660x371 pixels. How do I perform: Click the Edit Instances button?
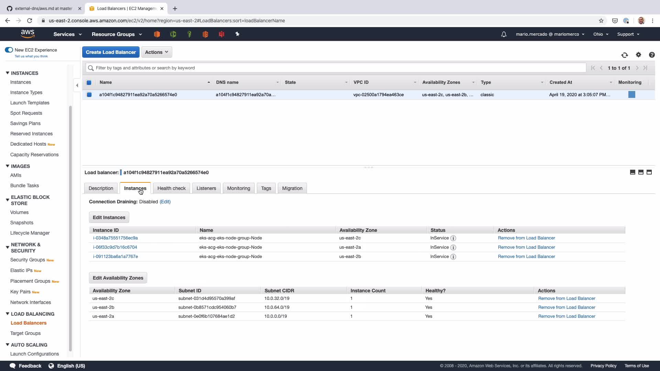point(109,217)
